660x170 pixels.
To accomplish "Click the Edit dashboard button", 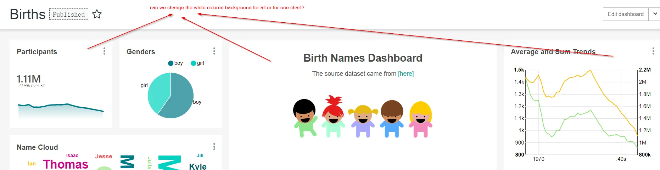I will [626, 14].
